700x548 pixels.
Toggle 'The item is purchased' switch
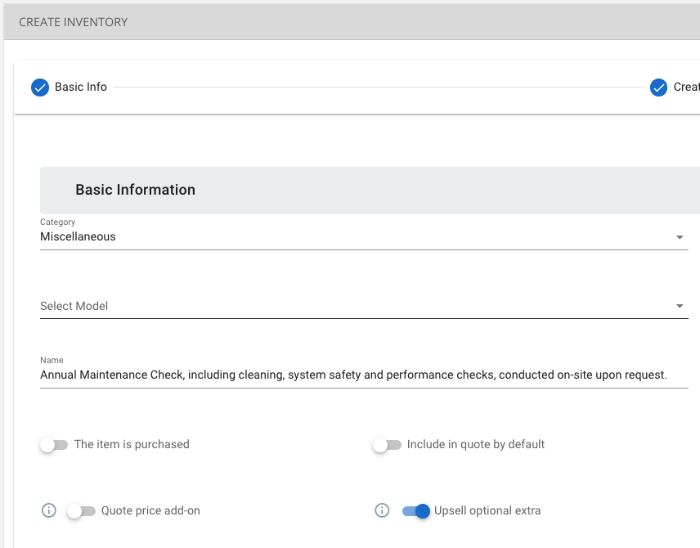click(54, 445)
